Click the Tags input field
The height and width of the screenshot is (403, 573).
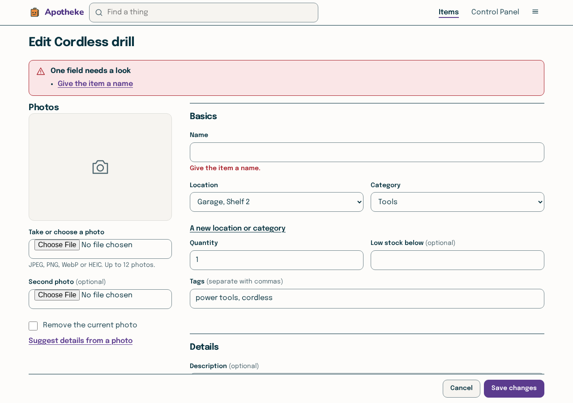(x=367, y=299)
